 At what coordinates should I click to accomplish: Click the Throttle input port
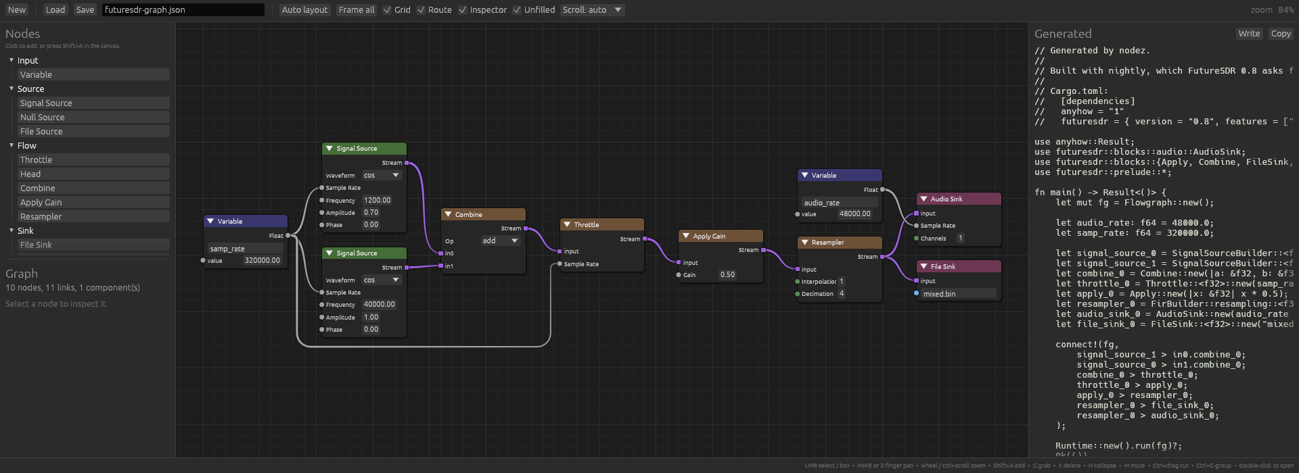(560, 251)
